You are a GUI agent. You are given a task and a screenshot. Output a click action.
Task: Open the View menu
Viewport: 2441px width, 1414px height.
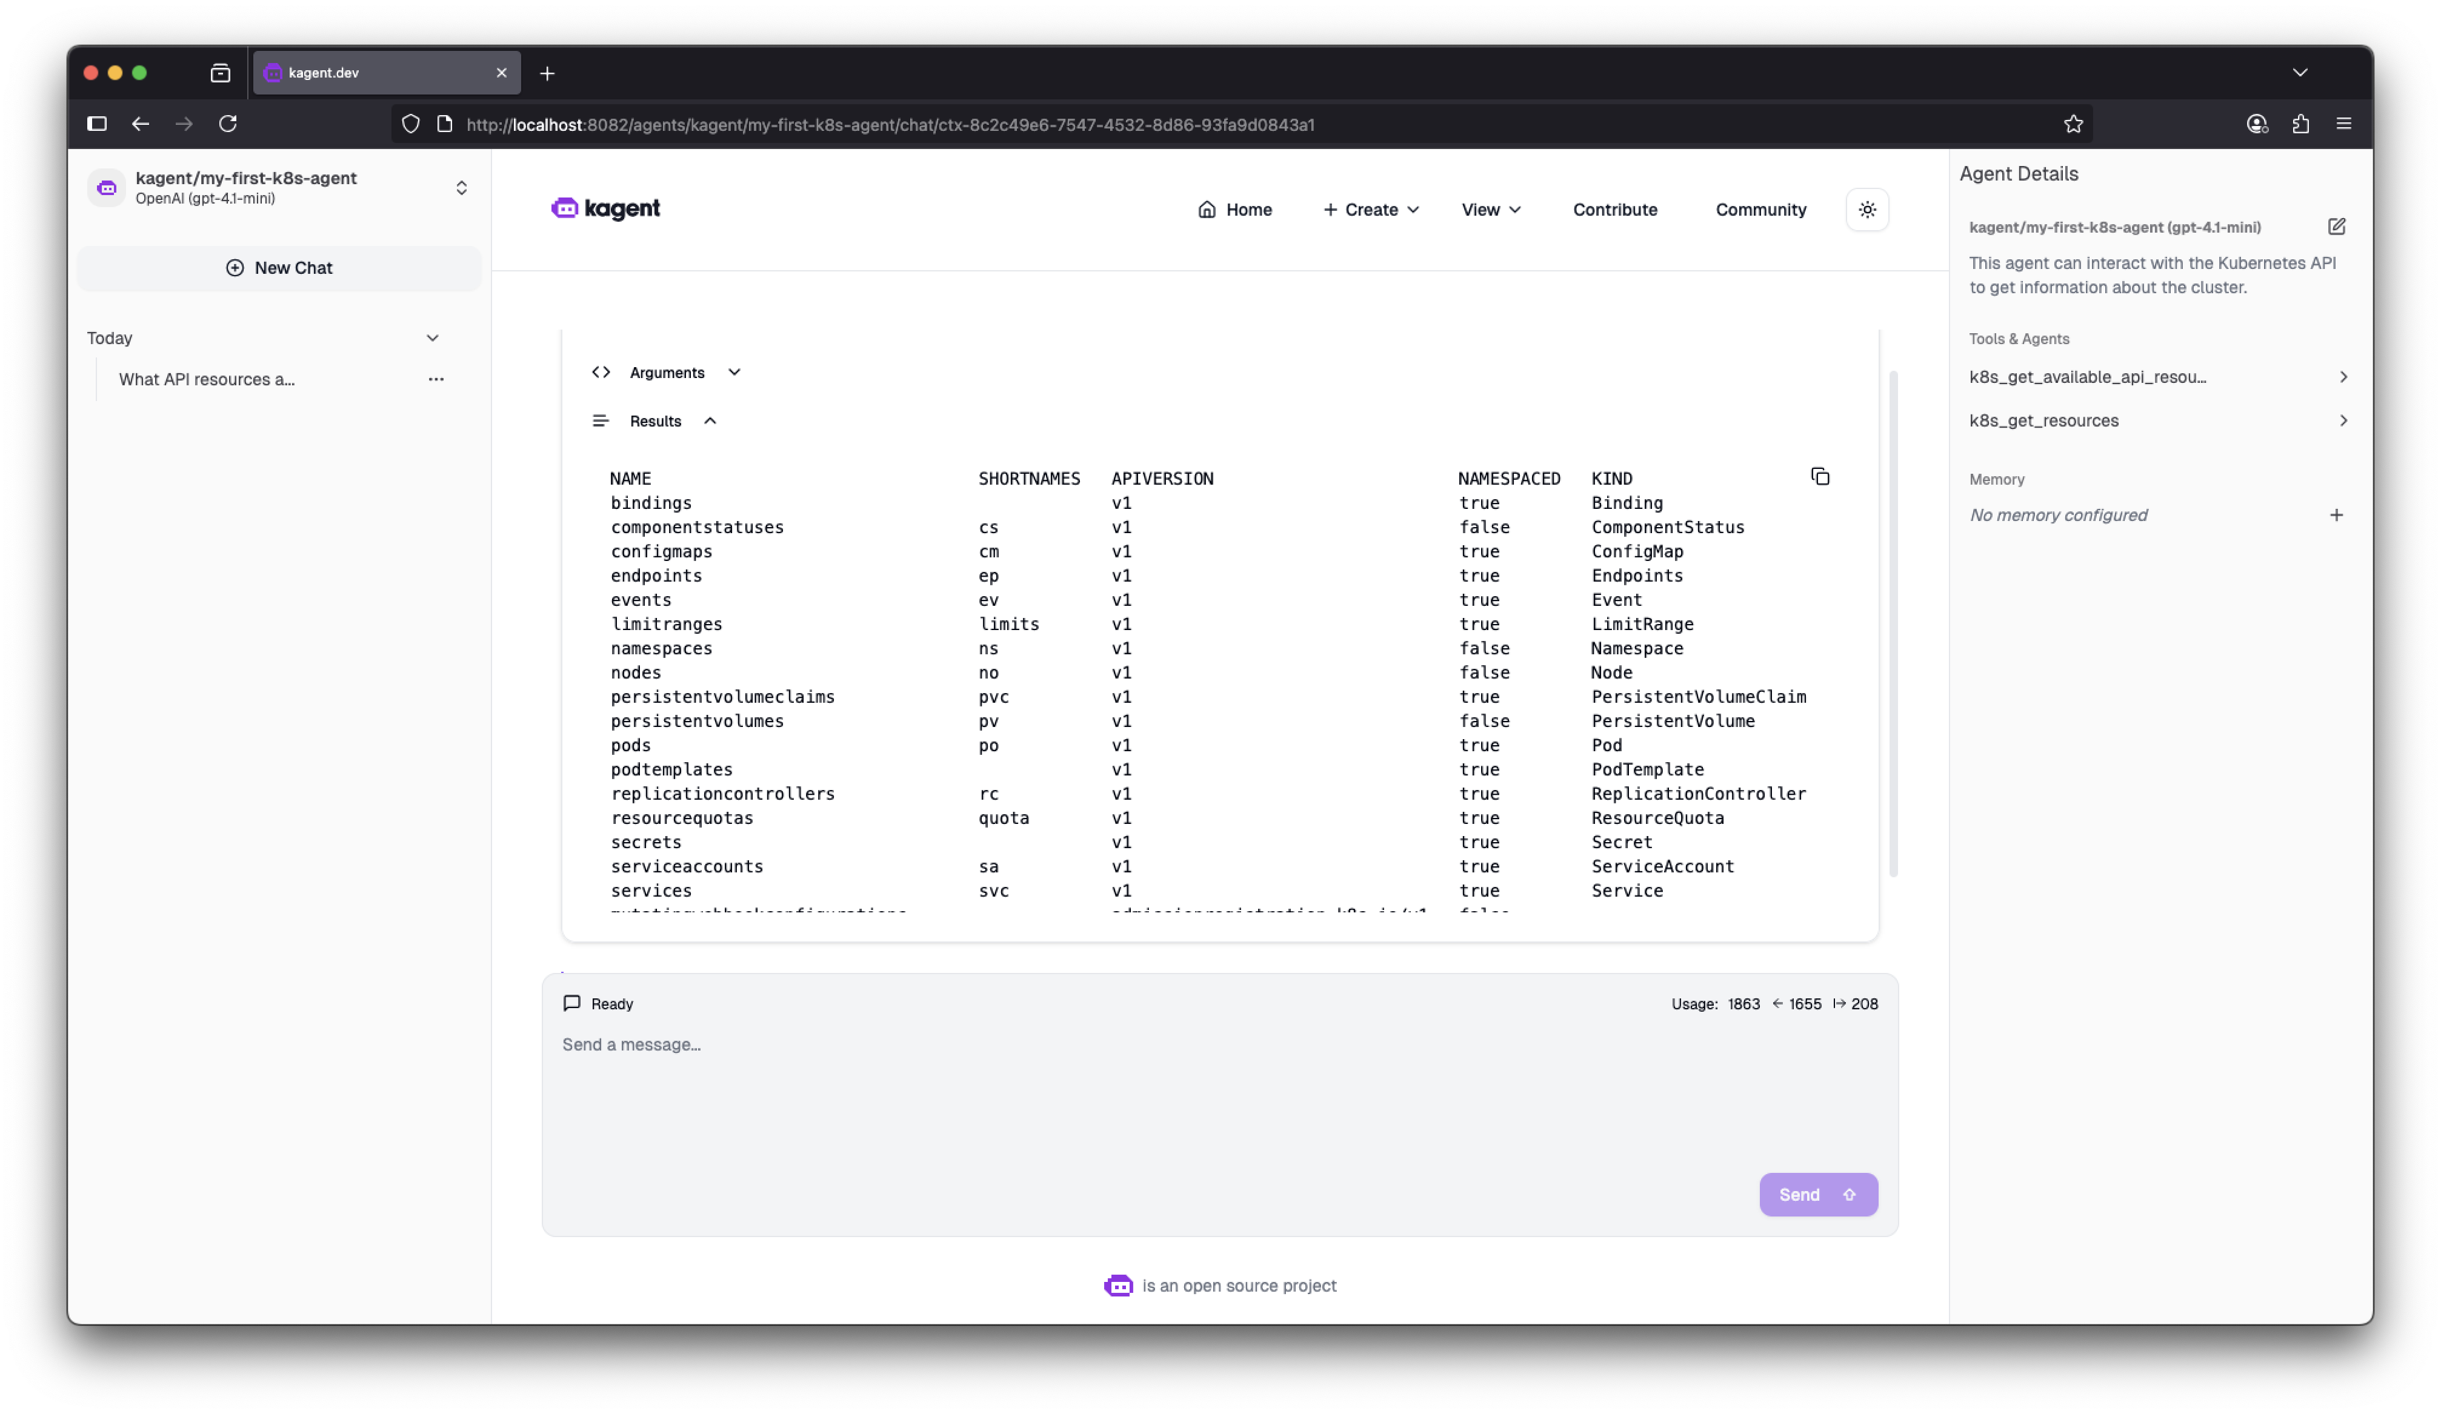click(1491, 209)
